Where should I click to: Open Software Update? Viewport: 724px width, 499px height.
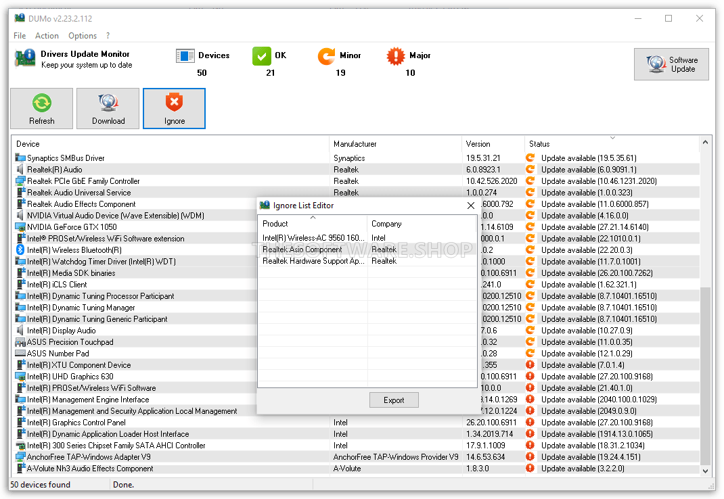click(671, 64)
